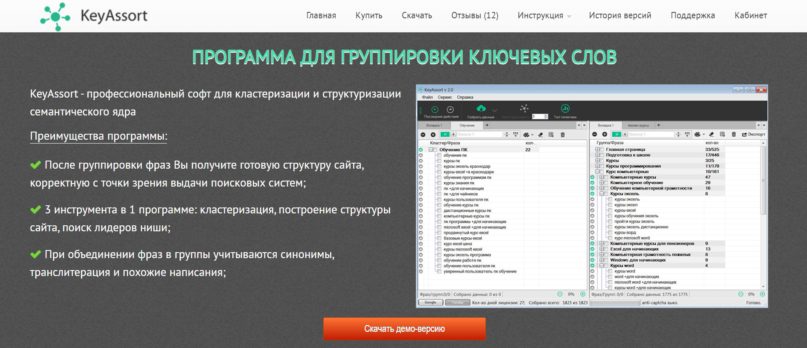
Task: Click the copy-list icon in left panel toolbar
Action: pos(551,135)
